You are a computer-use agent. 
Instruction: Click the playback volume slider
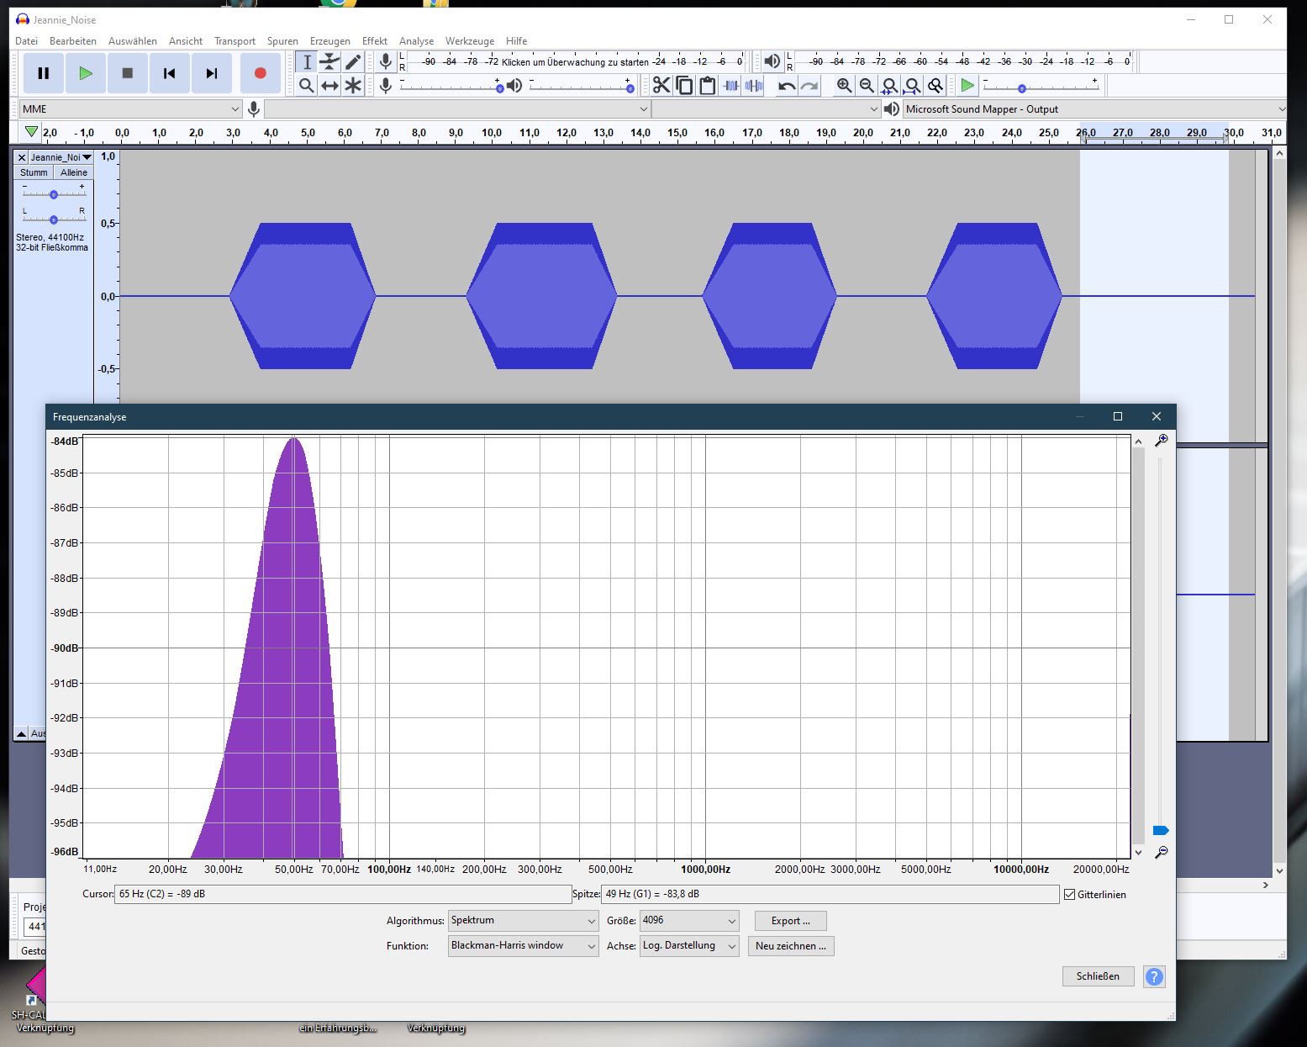(x=582, y=85)
